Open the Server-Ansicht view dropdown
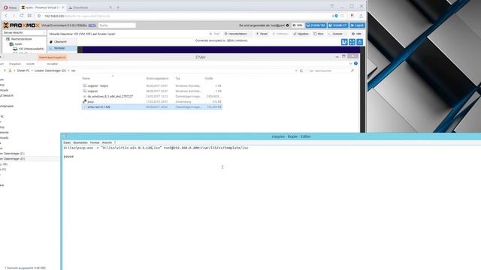Screen dimensions: 481x270 [24, 33]
